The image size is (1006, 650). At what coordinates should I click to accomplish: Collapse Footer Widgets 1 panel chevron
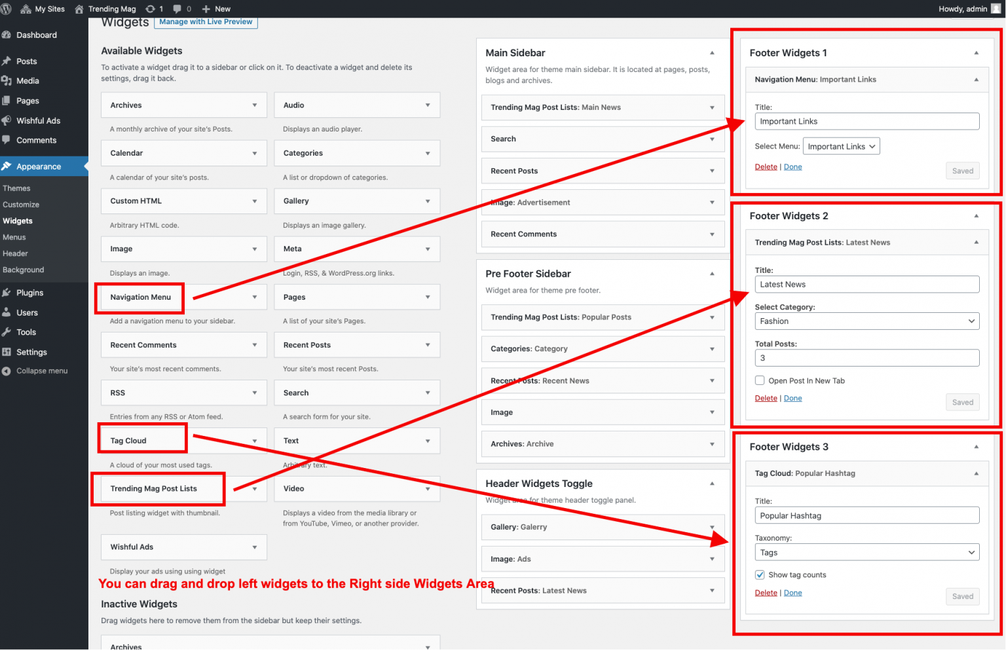coord(976,52)
